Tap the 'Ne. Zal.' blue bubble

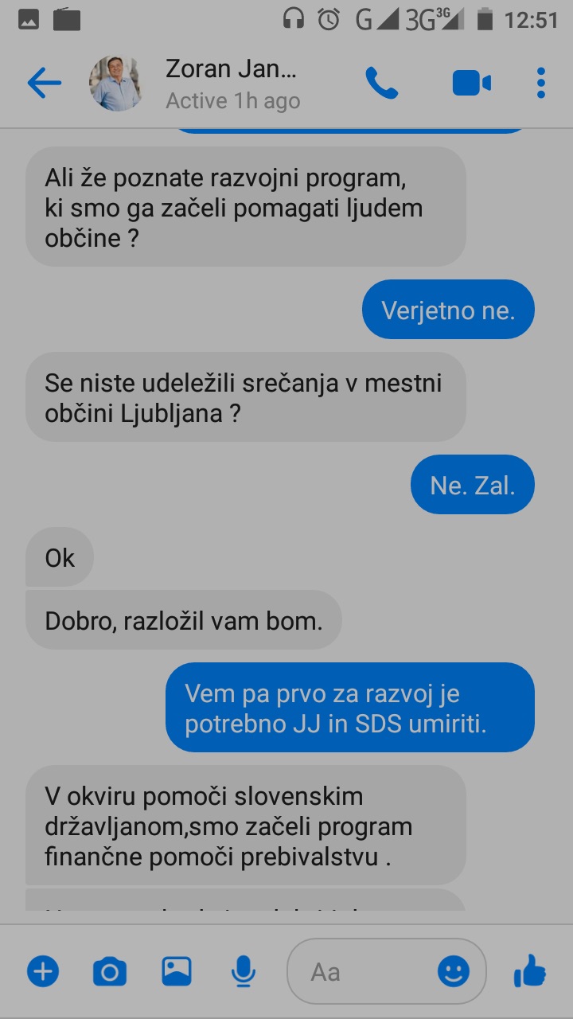click(473, 485)
